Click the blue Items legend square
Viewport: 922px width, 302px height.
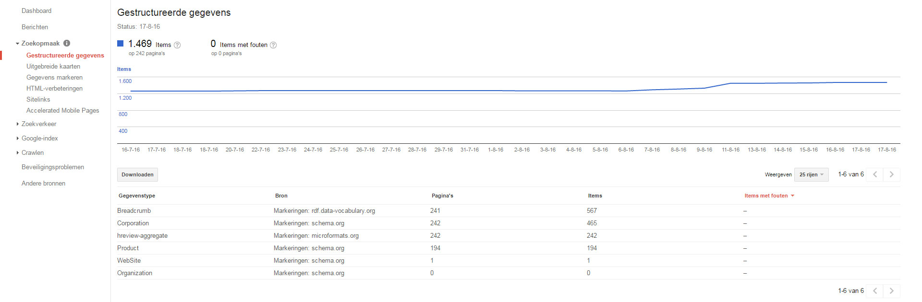pos(121,44)
